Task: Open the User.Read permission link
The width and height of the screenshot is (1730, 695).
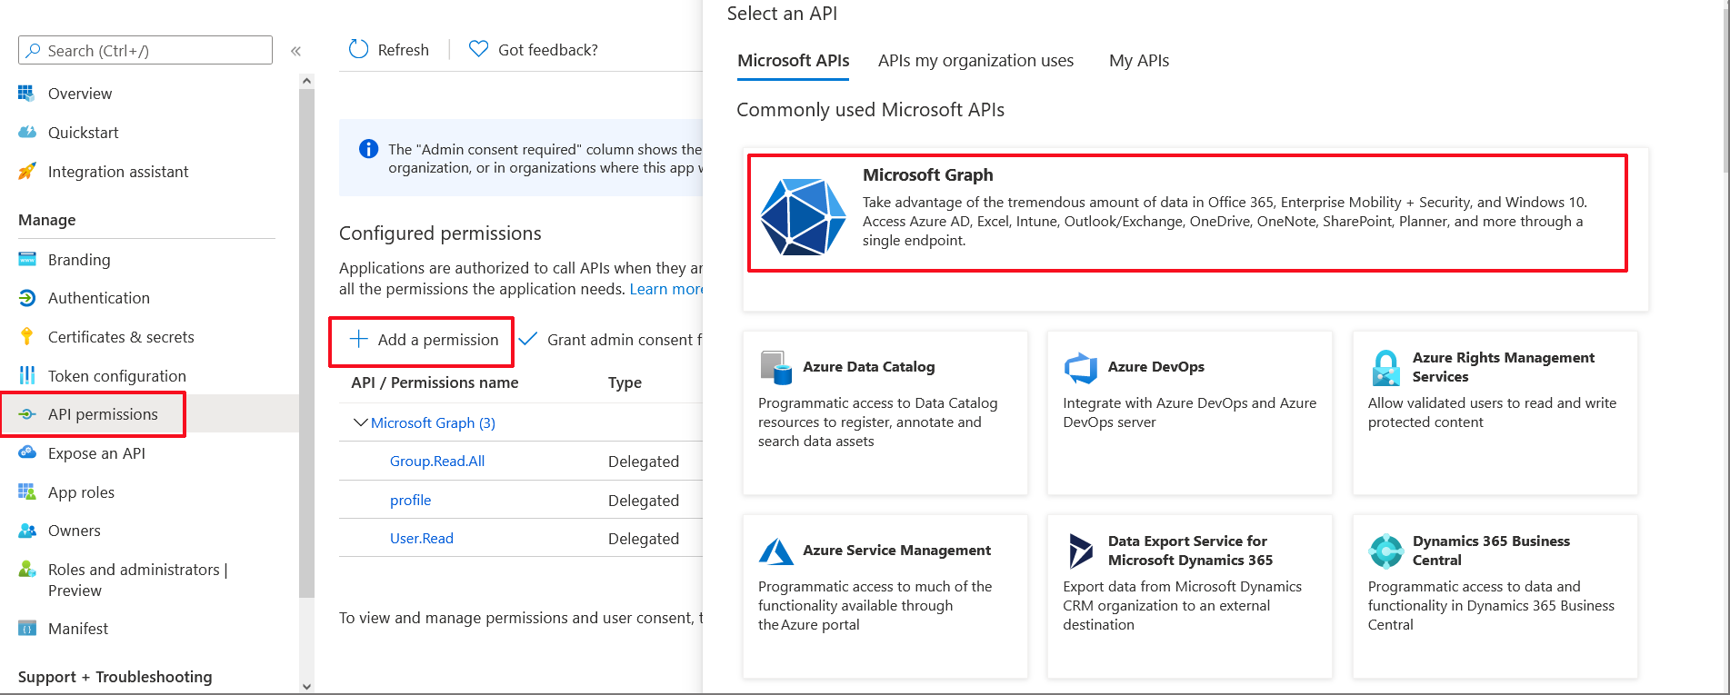Action: (421, 539)
